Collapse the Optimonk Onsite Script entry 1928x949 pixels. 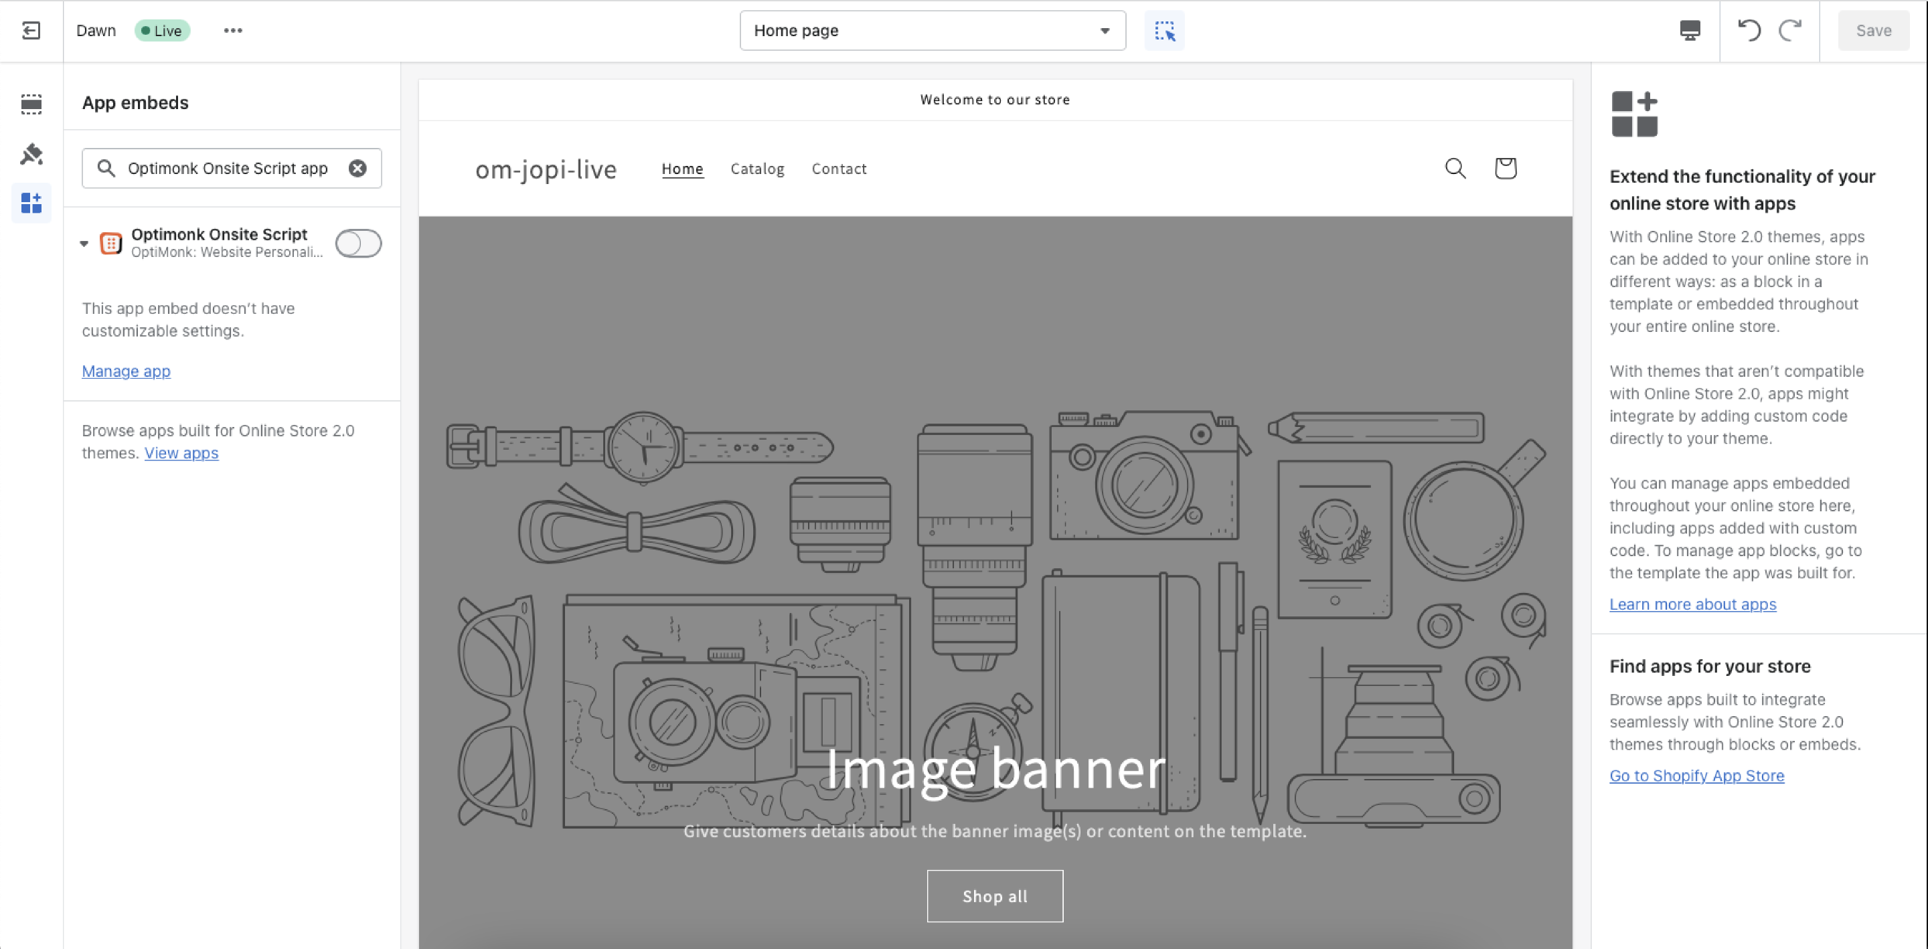tap(84, 243)
